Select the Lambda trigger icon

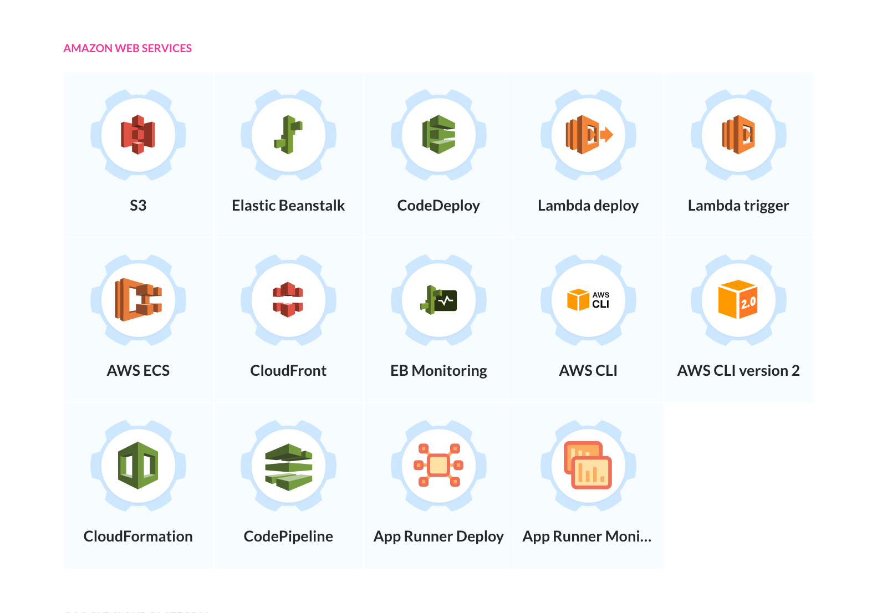[x=738, y=135]
